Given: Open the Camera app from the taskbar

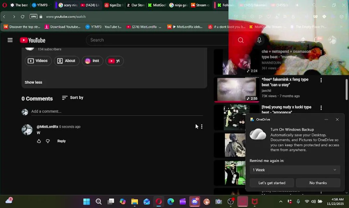Looking at the screenshot, I should click(219, 201).
